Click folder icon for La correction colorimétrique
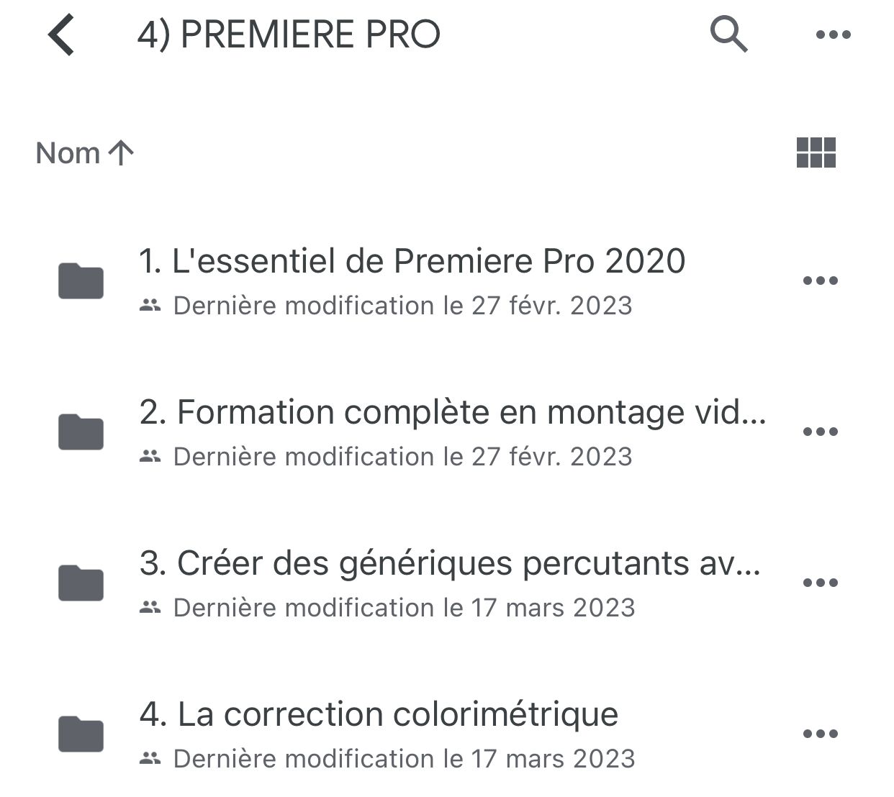Screen dimensions: 894x797 (x=81, y=734)
